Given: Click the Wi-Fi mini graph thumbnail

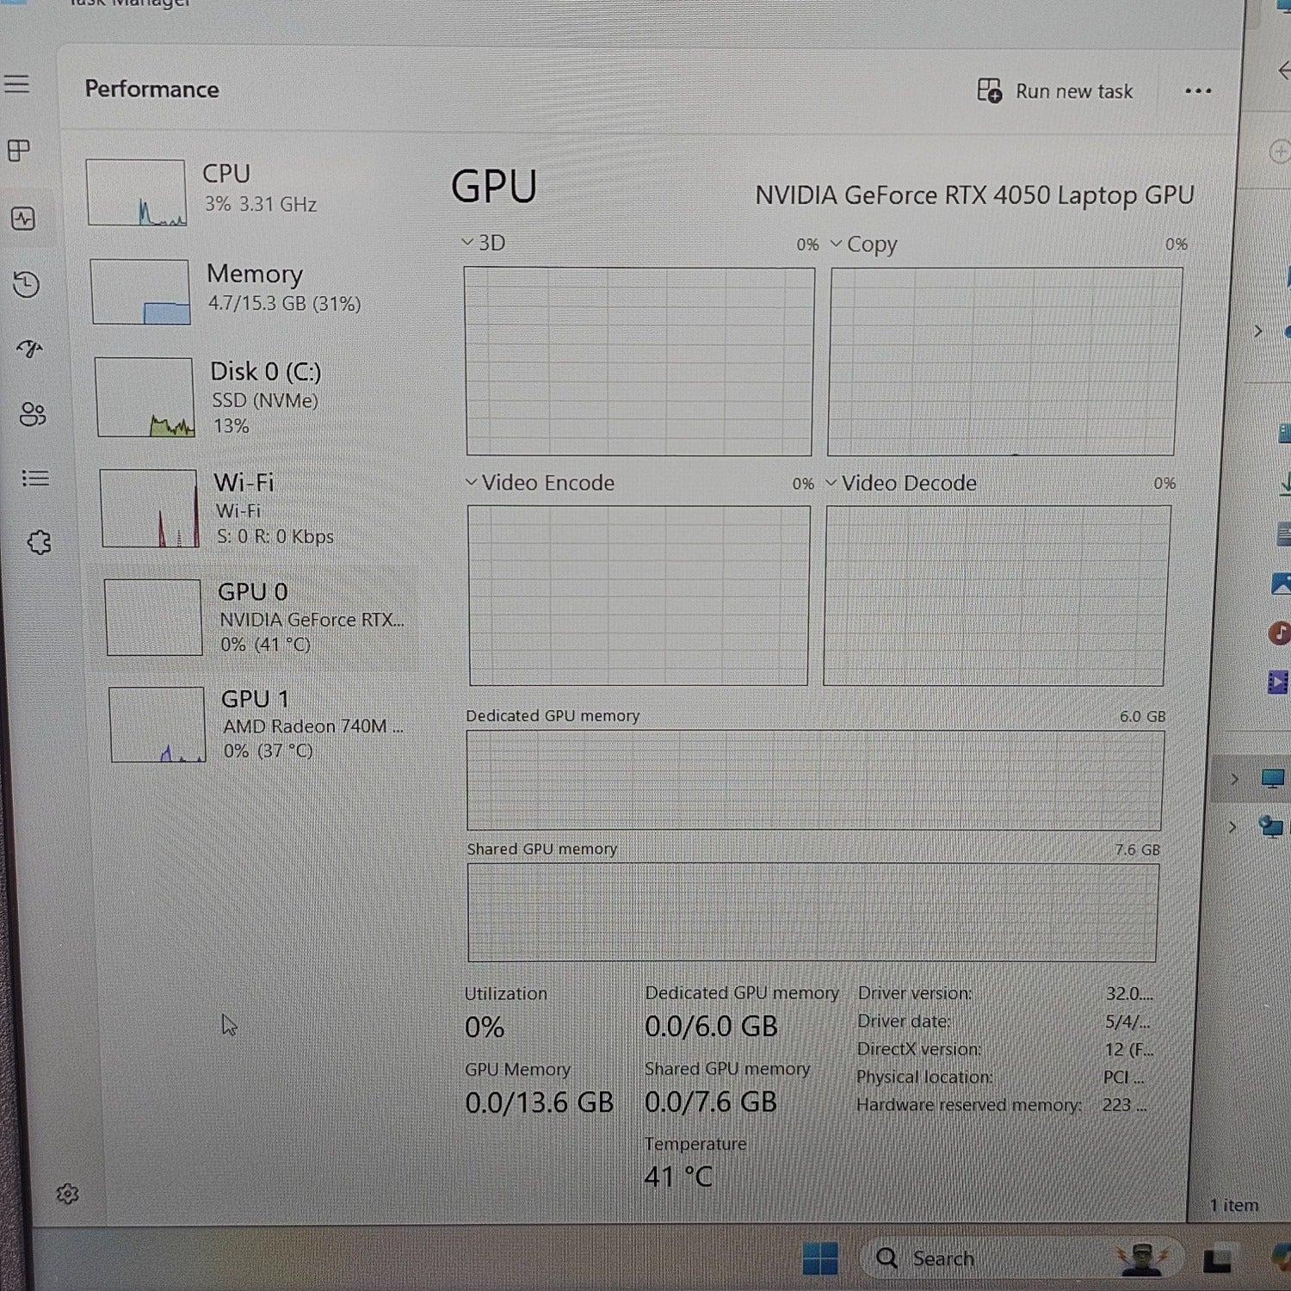Looking at the screenshot, I should [149, 509].
